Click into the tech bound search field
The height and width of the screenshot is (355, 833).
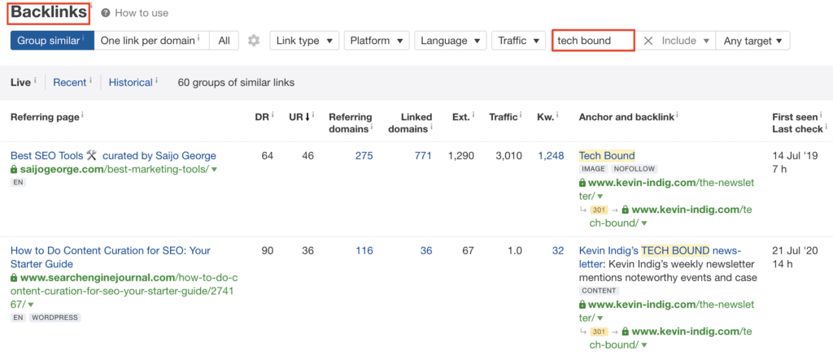(x=592, y=41)
